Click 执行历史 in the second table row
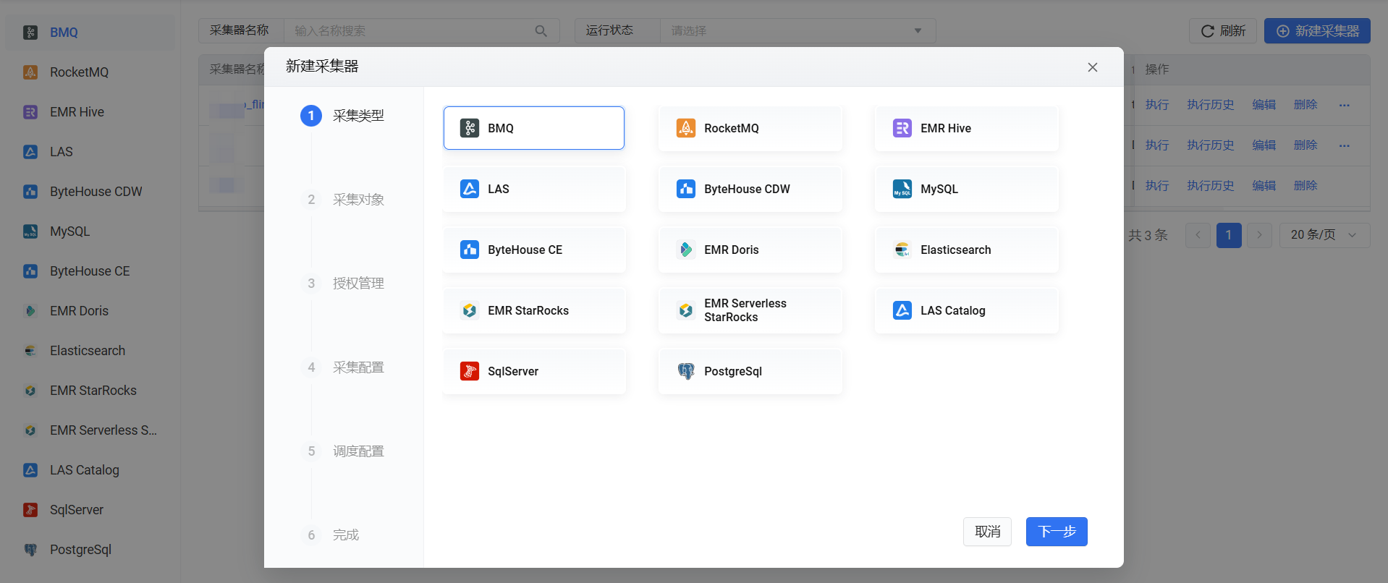 coord(1211,145)
